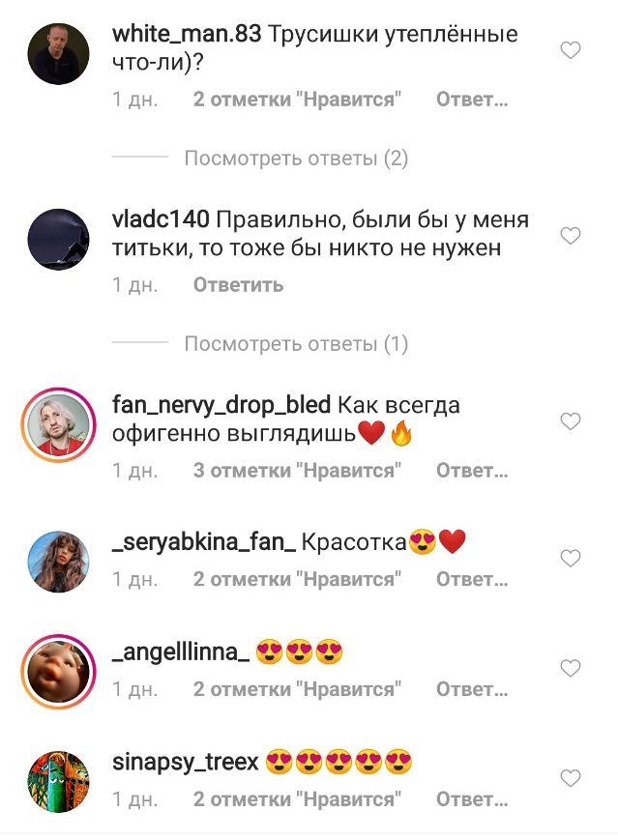Screen dimensions: 618x840
Task: Tap heart next to _angelllinna_ comment
Action: pos(570,668)
